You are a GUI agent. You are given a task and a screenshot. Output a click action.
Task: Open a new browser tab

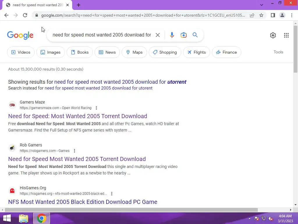point(79,5)
